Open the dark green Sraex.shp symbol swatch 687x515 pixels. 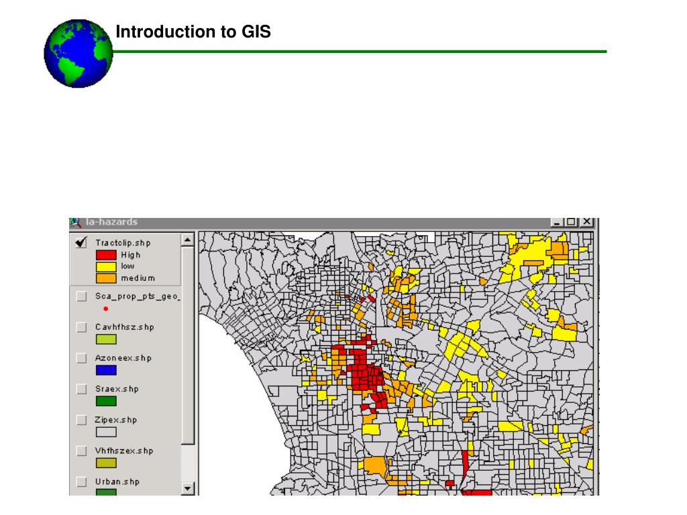pyautogui.click(x=106, y=401)
